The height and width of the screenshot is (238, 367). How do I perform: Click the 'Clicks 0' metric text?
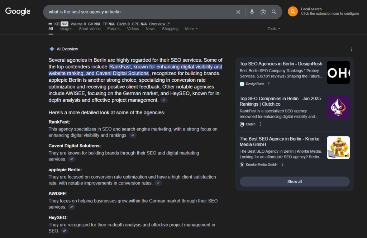tap(123, 24)
